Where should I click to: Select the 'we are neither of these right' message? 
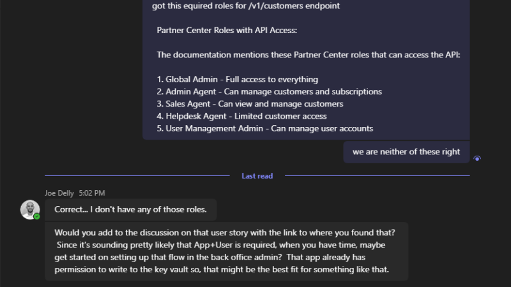406,152
